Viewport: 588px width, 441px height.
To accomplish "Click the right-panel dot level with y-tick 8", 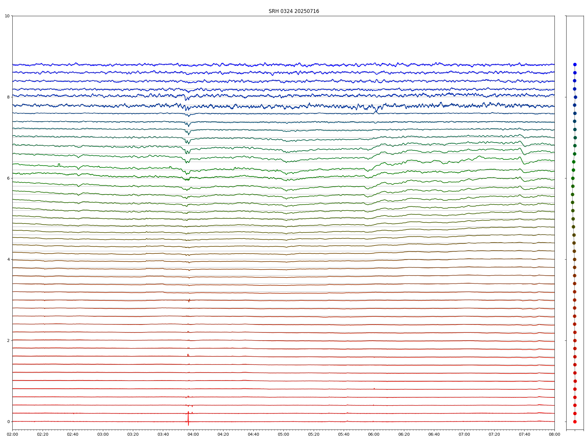I will pos(575,97).
